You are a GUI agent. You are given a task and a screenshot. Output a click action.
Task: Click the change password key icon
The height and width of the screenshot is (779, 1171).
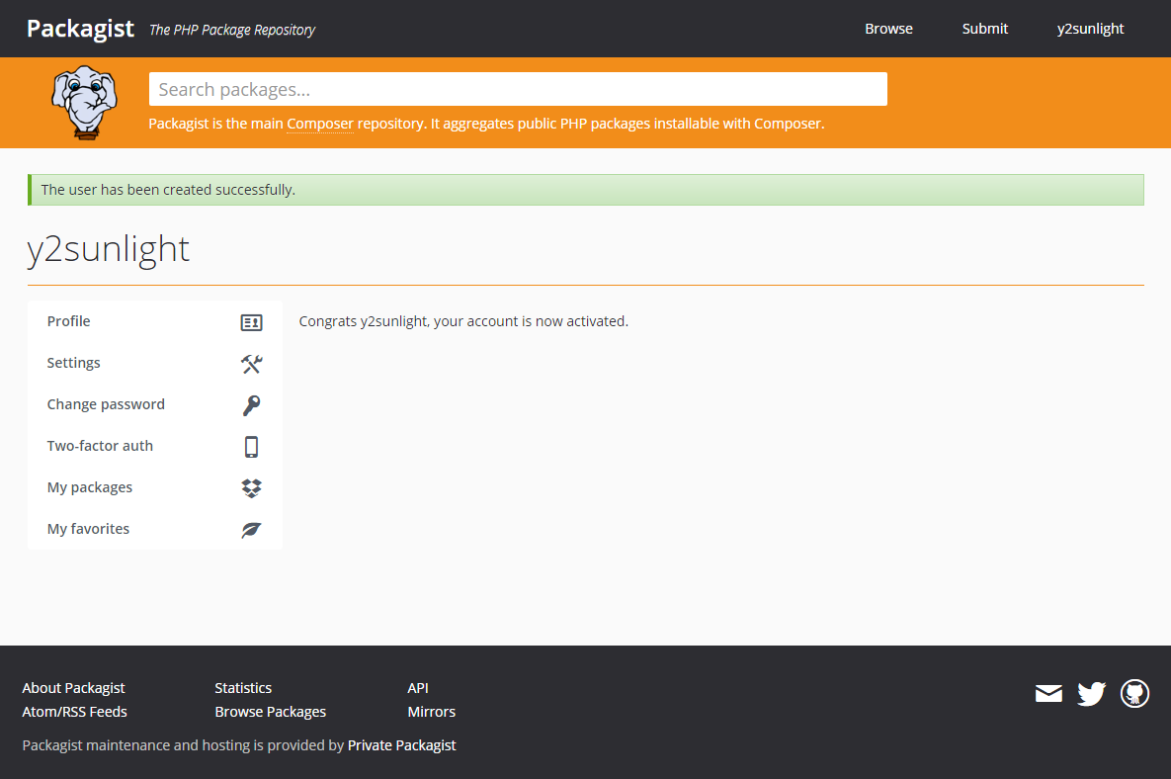tap(251, 405)
